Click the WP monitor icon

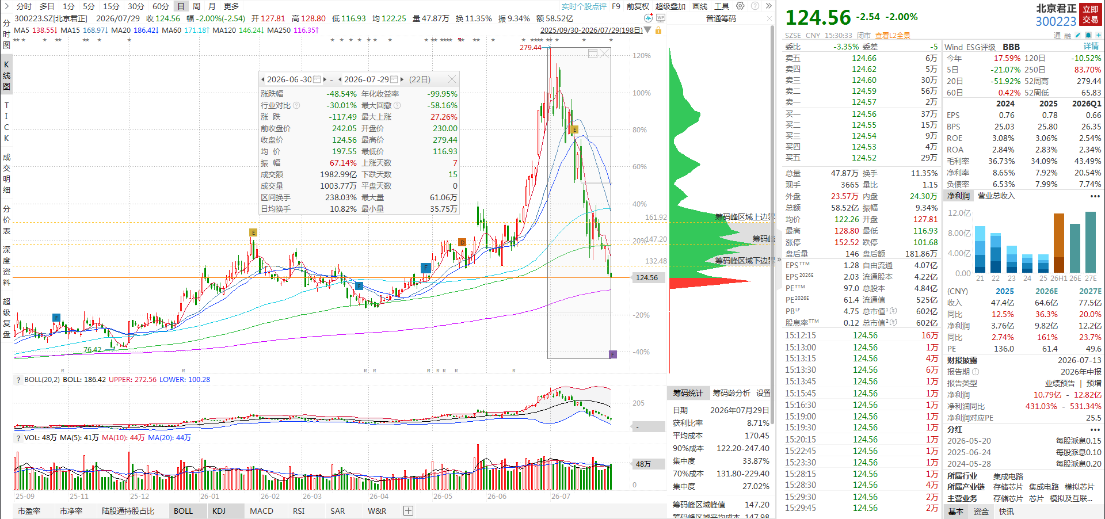click(x=661, y=18)
